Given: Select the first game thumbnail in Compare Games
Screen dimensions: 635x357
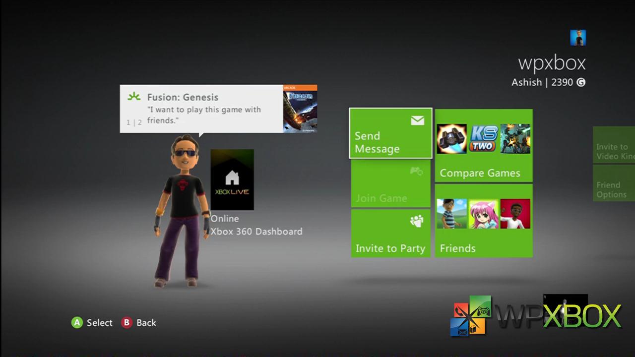Looking at the screenshot, I should [x=452, y=139].
